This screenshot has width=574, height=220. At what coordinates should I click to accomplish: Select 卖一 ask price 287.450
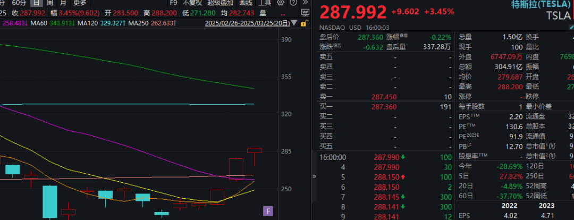click(x=384, y=97)
